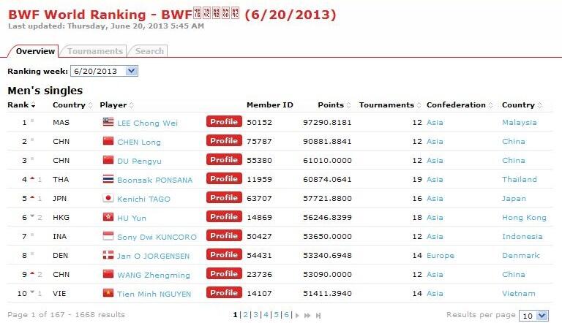Go to next page arrow in pagination
The height and width of the screenshot is (323, 562).
coord(297,316)
